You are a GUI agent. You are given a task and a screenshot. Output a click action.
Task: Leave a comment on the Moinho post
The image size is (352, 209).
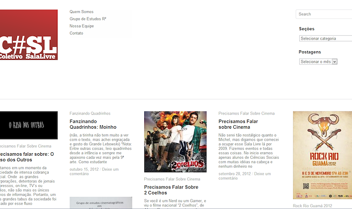[x=94, y=171]
